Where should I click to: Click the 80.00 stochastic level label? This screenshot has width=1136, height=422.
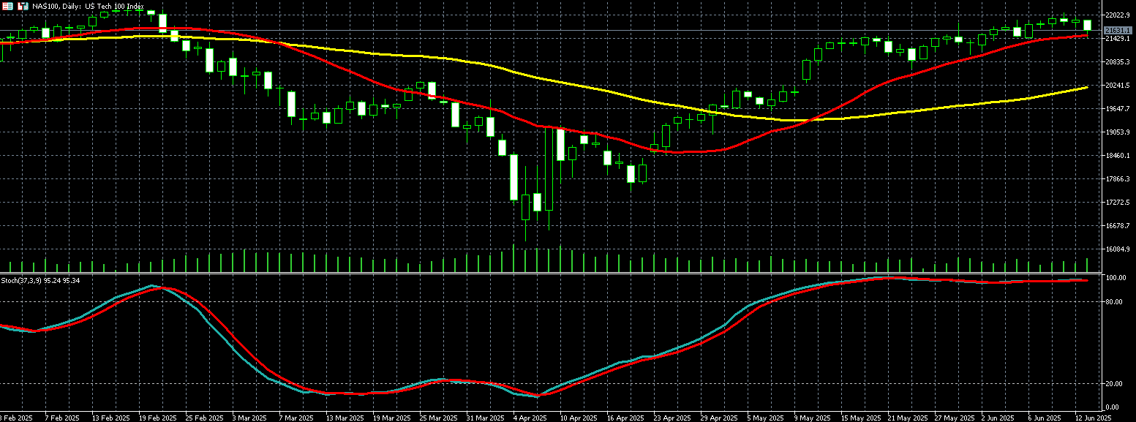[1115, 301]
